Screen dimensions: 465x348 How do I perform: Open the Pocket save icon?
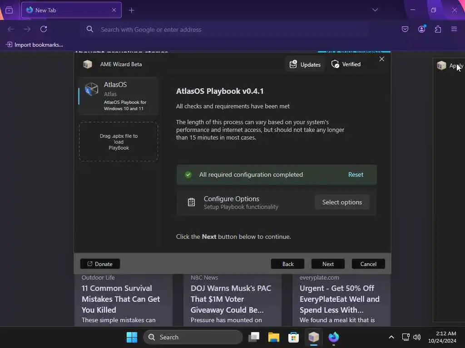[405, 29]
